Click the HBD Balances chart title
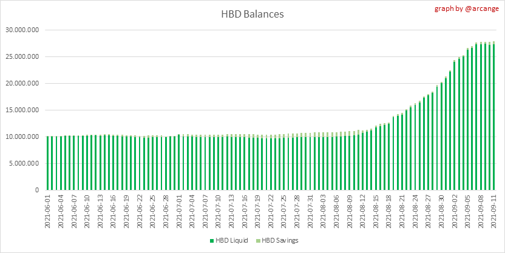 tap(252, 14)
